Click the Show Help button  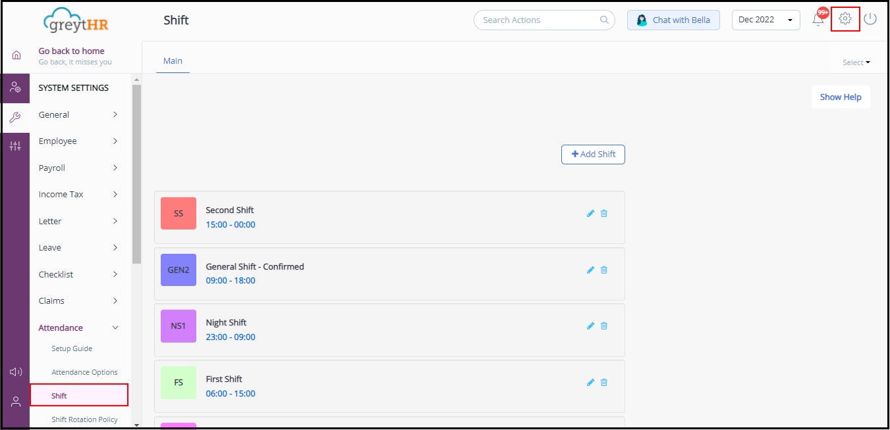(x=841, y=97)
